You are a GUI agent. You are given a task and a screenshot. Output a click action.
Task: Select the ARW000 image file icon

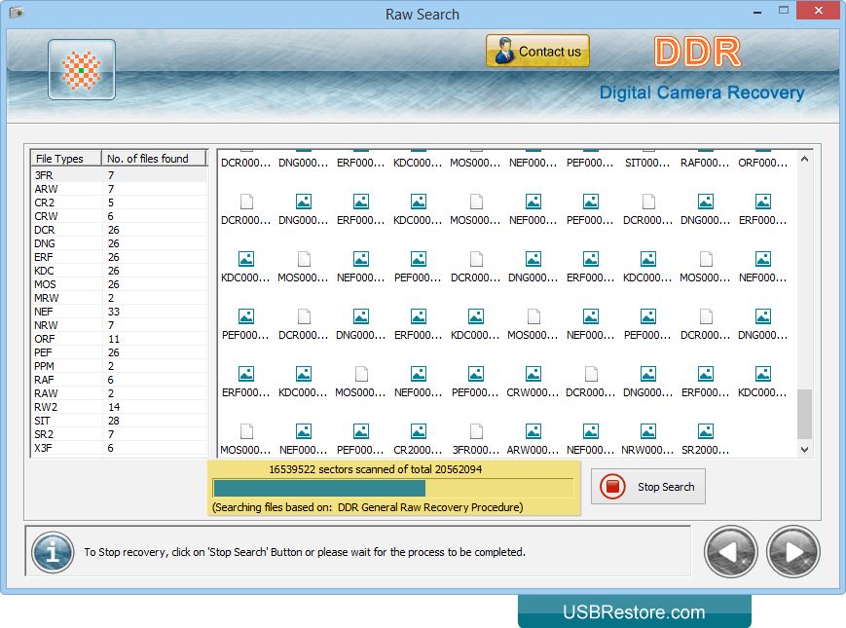tap(533, 431)
